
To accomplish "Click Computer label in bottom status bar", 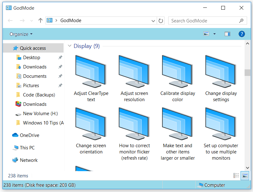I will pyautogui.click(x=214, y=185).
